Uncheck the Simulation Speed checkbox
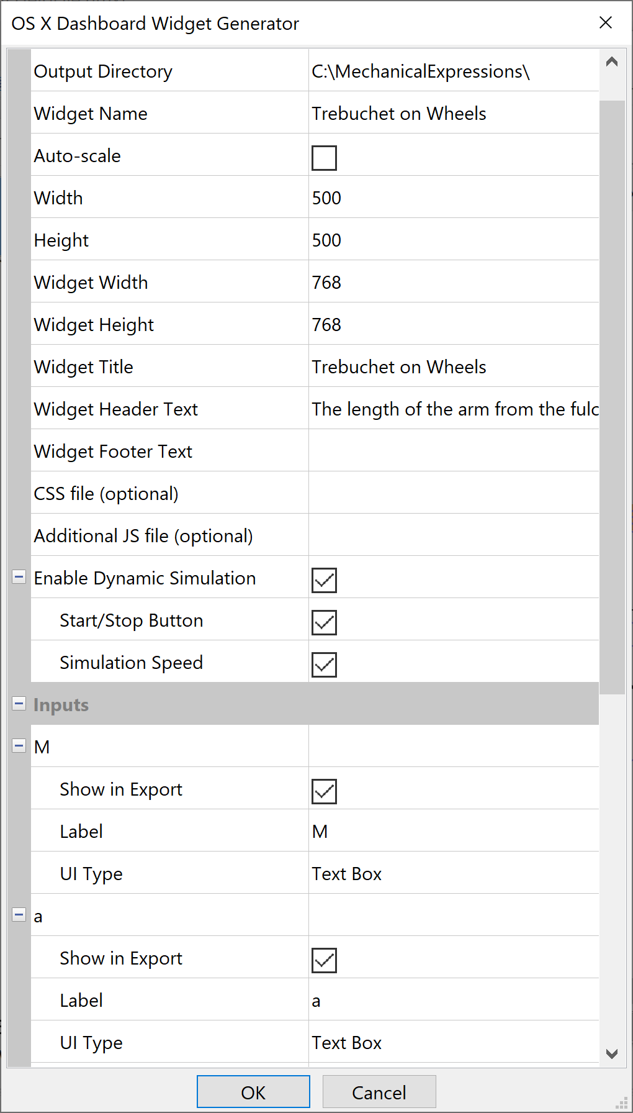The image size is (633, 1113). click(x=324, y=665)
